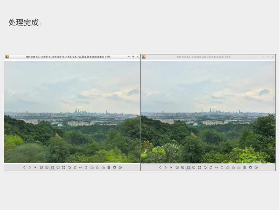
Task: Go to previous image in right viewer
Action: (x=160, y=167)
